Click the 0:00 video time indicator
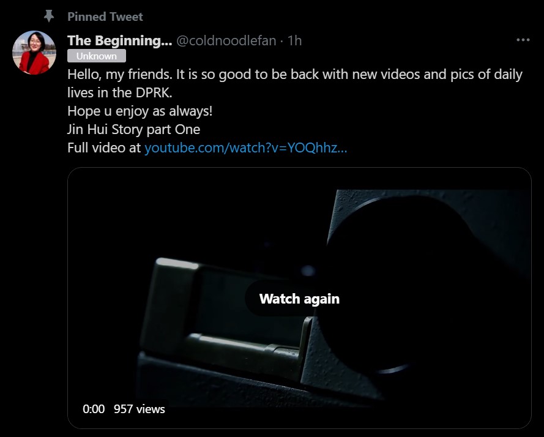The height and width of the screenshot is (437, 544). (94, 409)
